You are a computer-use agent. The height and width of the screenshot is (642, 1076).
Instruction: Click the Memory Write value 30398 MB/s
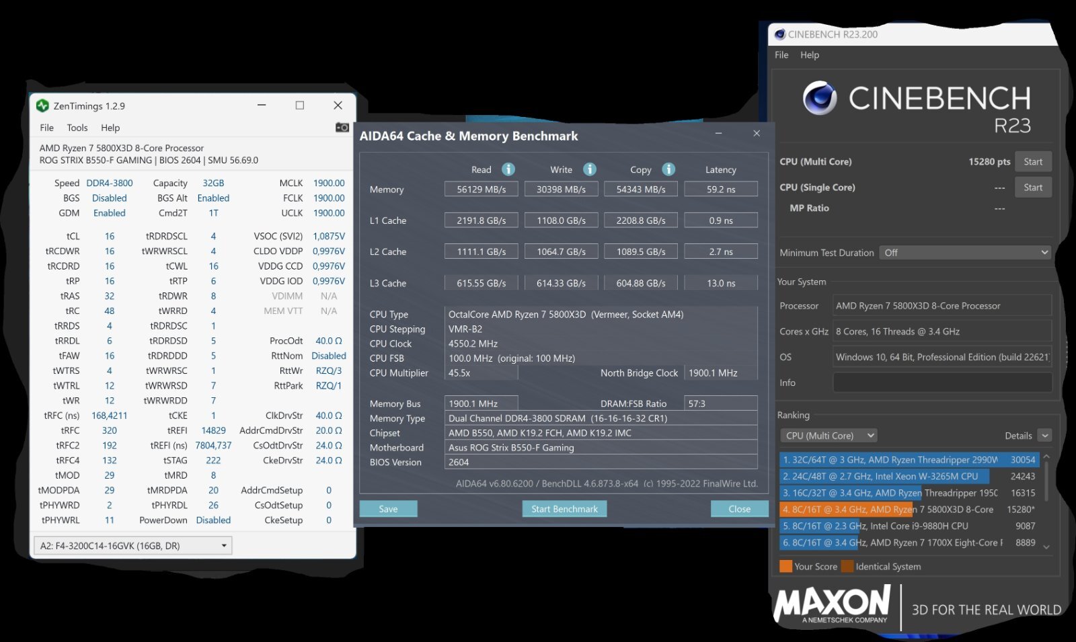pyautogui.click(x=561, y=189)
